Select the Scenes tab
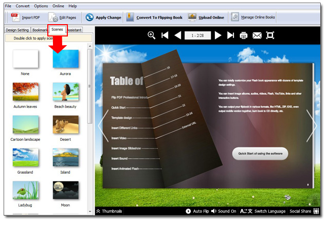329x225 pixels. 57,30
